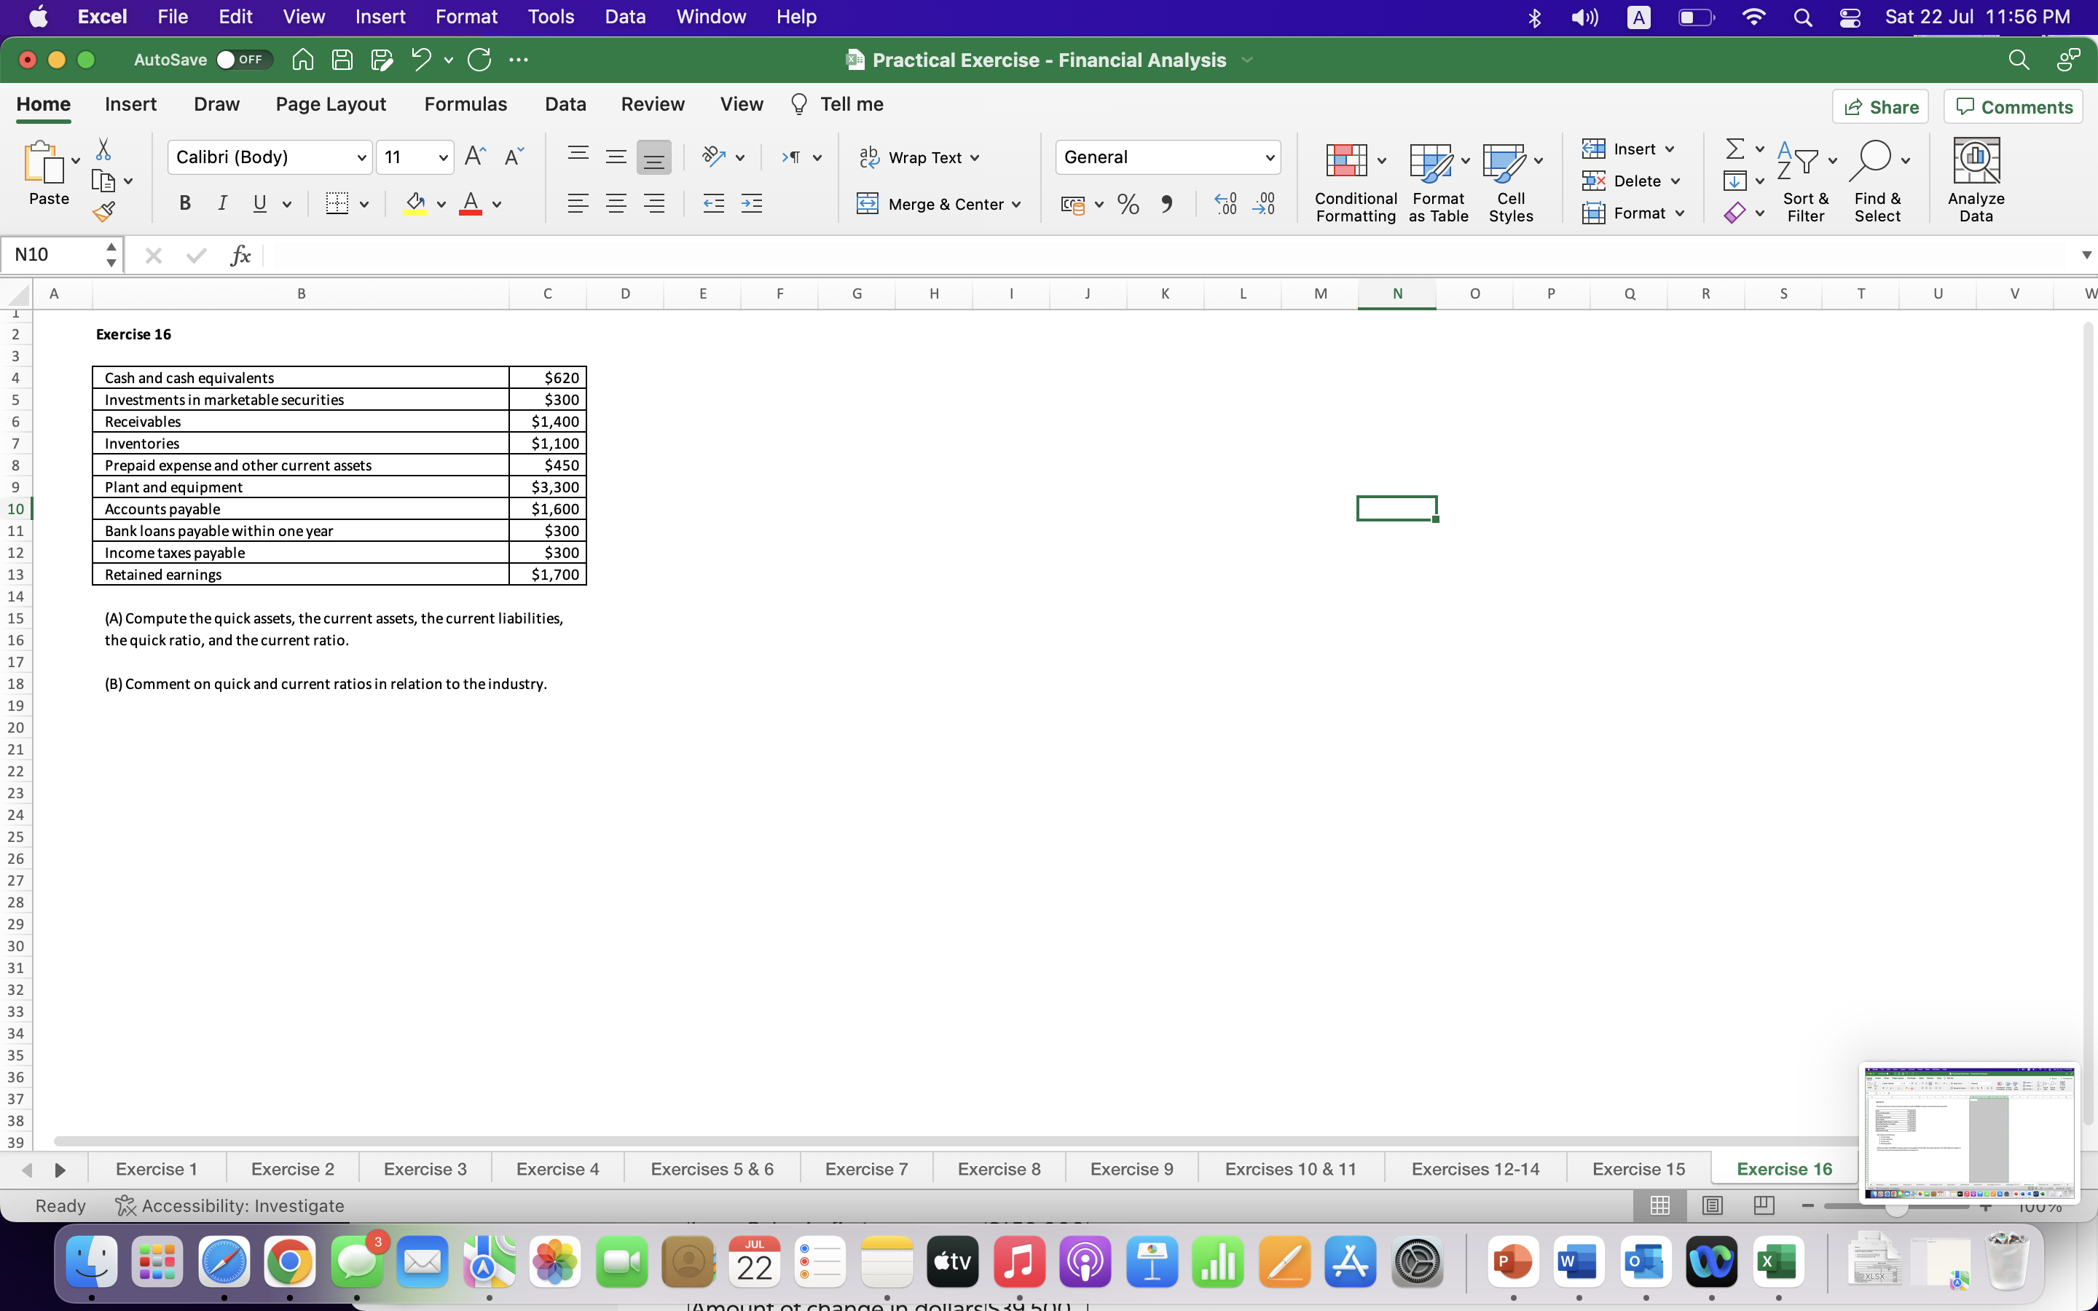
Task: Toggle Bold formatting
Action: tap(184, 204)
